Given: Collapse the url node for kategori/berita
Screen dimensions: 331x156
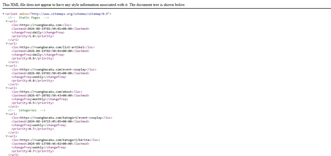Looking at the screenshot, I should [7, 136].
